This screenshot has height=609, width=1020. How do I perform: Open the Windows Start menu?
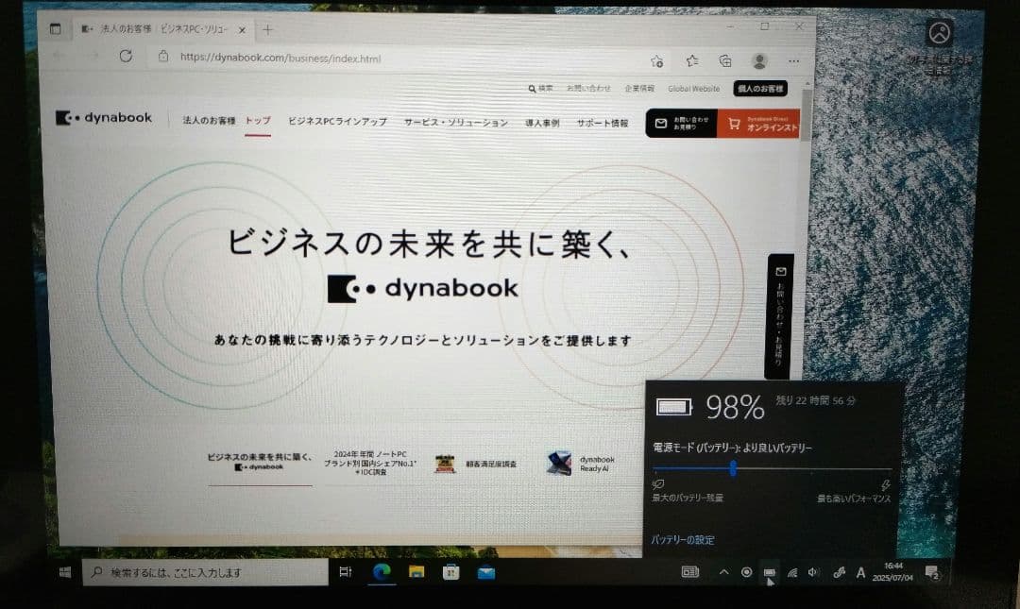[x=65, y=572]
